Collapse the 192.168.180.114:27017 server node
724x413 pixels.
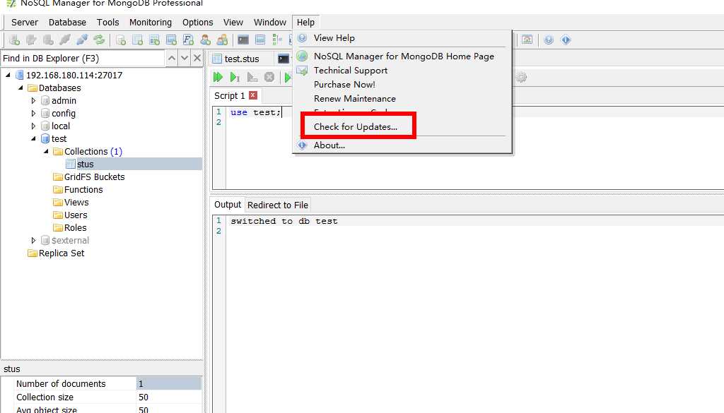pyautogui.click(x=8, y=75)
